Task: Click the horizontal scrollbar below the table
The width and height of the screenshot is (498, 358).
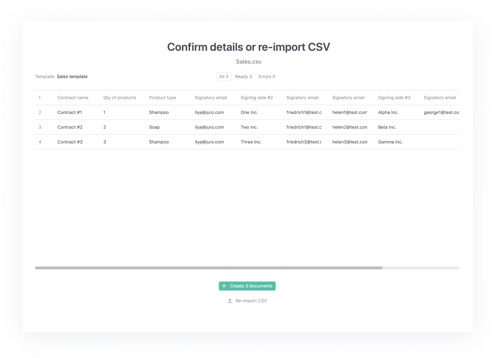Action: coord(209,268)
